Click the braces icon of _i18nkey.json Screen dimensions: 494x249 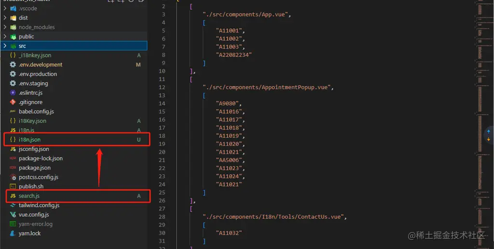(13, 55)
